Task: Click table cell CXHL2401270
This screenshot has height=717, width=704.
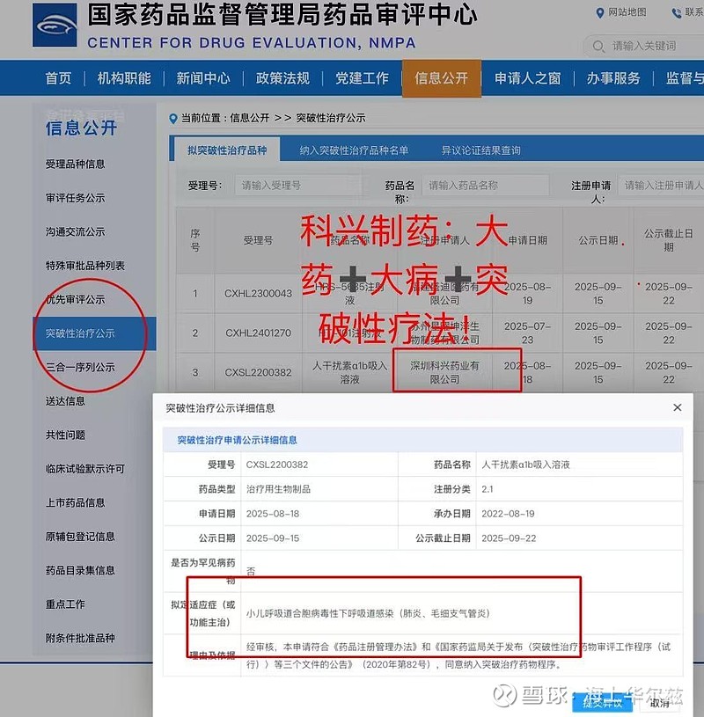Action: tap(258, 333)
